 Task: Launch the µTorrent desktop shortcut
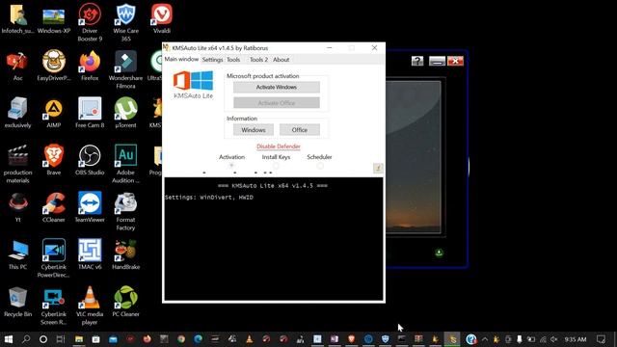[x=125, y=114]
